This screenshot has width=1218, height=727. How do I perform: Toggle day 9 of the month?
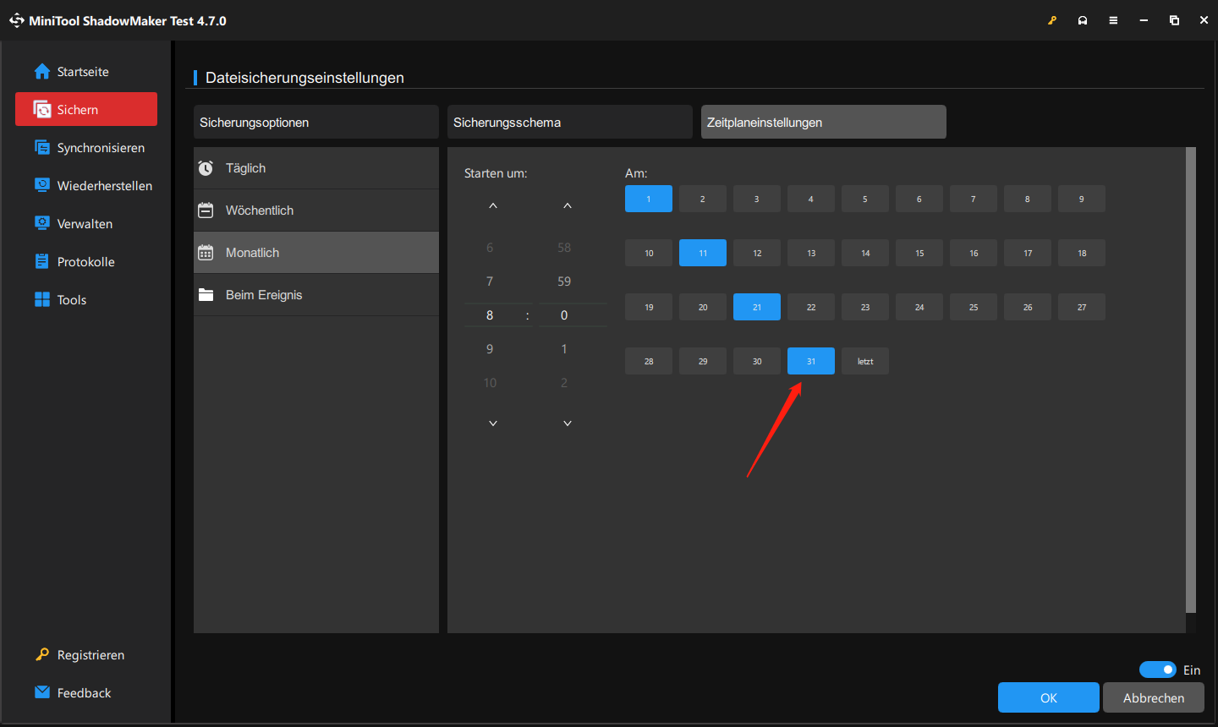coord(1082,199)
